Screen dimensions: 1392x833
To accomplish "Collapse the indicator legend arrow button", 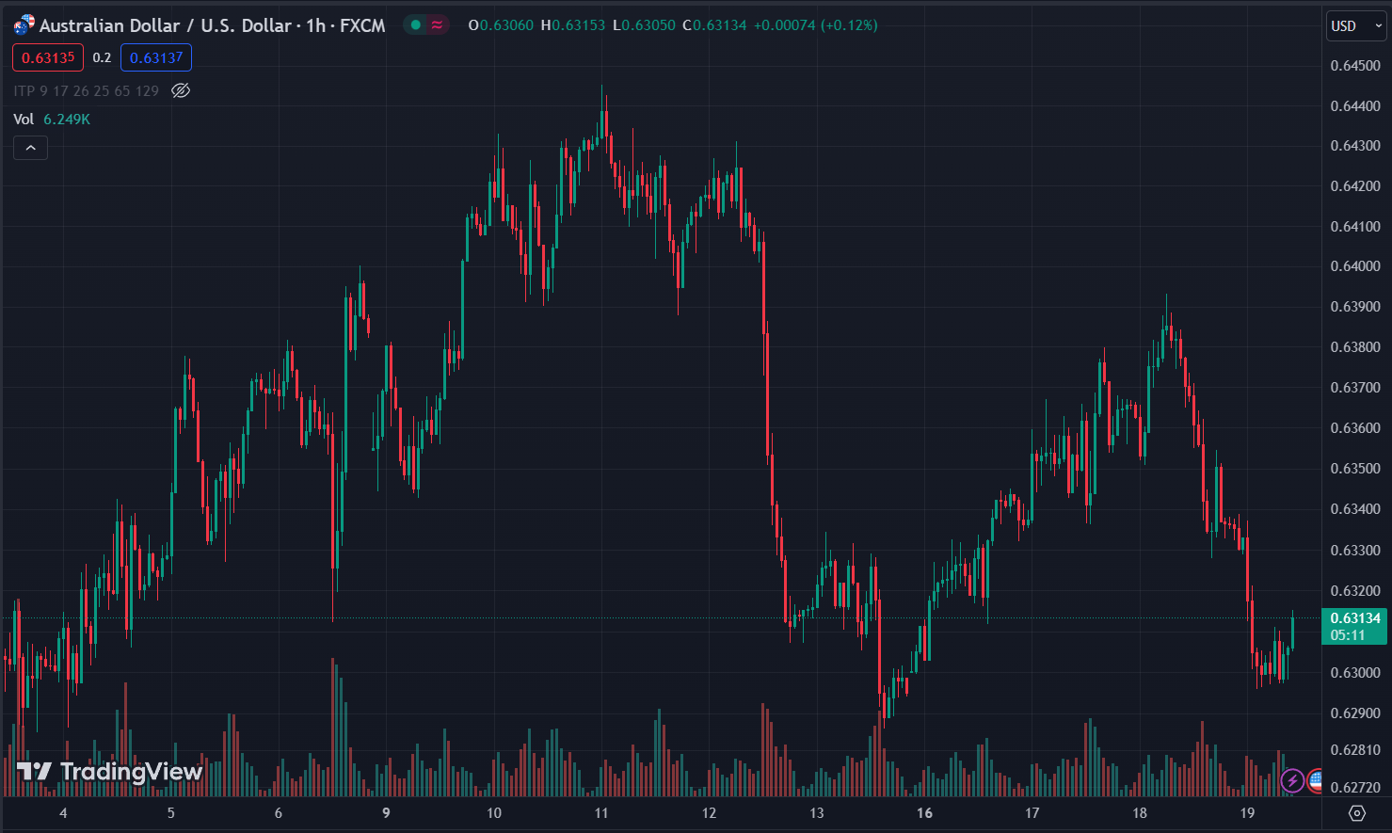I will pos(30,148).
